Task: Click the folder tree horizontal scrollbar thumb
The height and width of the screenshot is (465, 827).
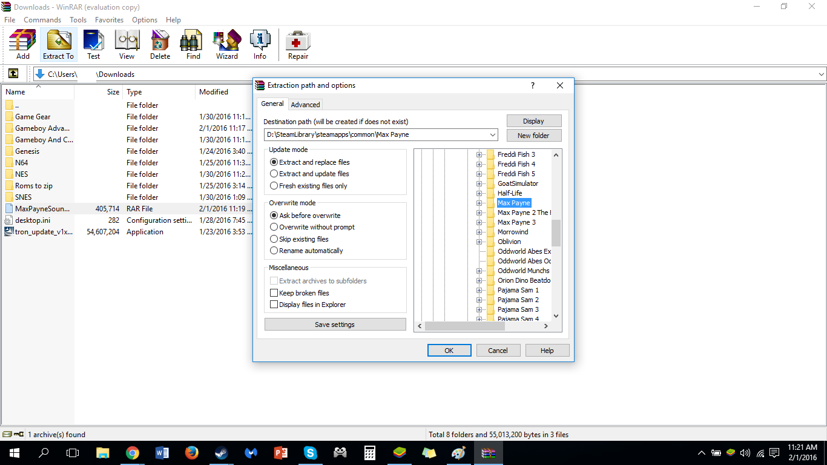Action: [465, 326]
